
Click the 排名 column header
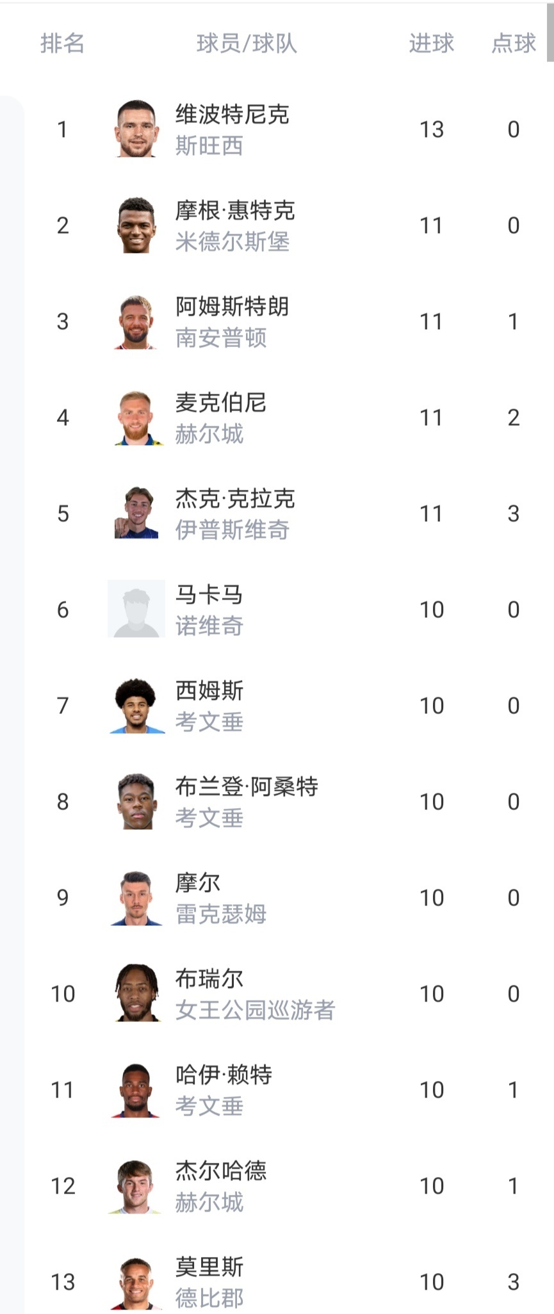click(62, 44)
